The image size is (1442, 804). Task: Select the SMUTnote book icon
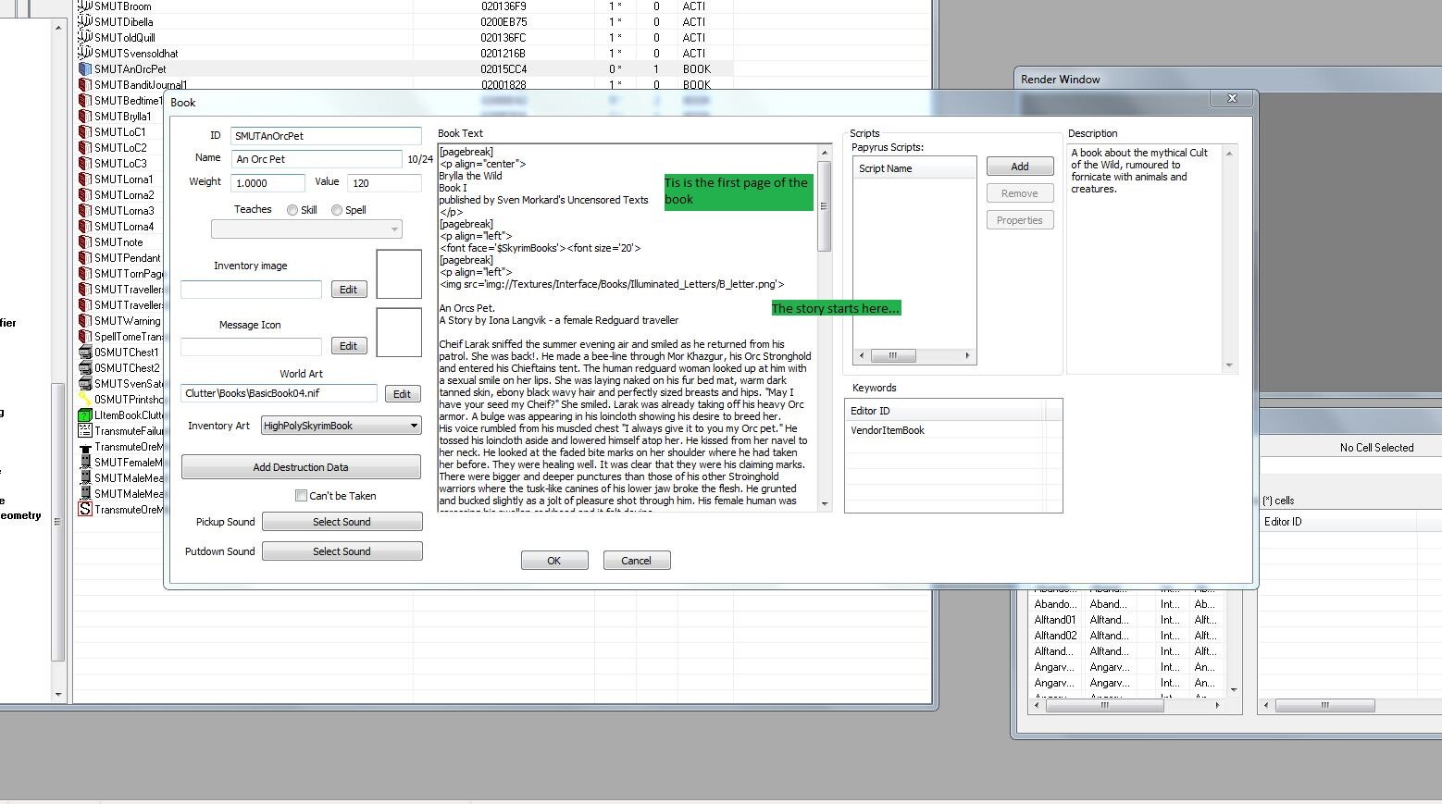[85, 241]
